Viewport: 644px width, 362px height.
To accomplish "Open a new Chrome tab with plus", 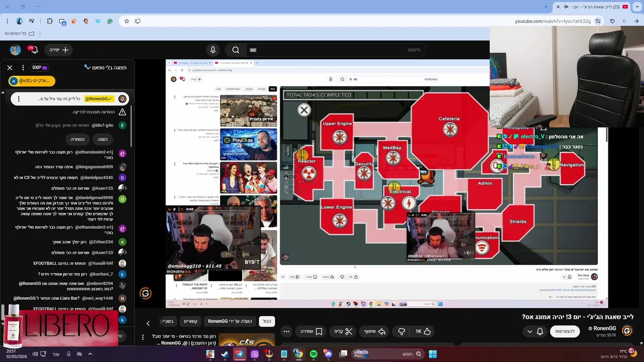I will pyautogui.click(x=546, y=7).
